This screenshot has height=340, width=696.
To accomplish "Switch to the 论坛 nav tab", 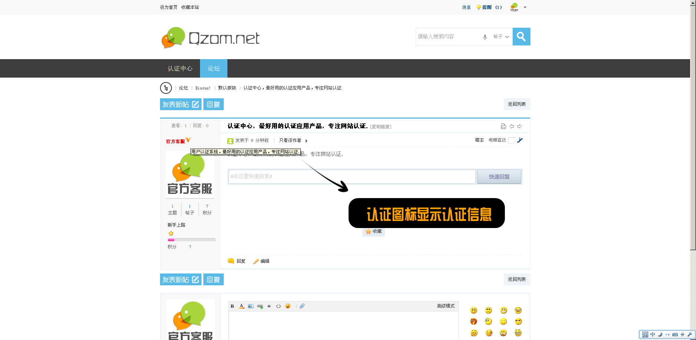I will pyautogui.click(x=214, y=68).
